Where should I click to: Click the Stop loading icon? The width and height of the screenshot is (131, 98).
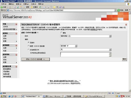tap(15, 7)
